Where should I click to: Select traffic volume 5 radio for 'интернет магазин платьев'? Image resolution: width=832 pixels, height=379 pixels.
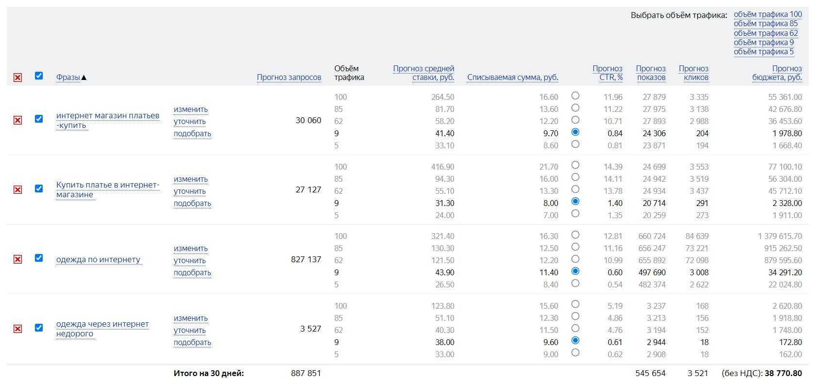(x=575, y=144)
